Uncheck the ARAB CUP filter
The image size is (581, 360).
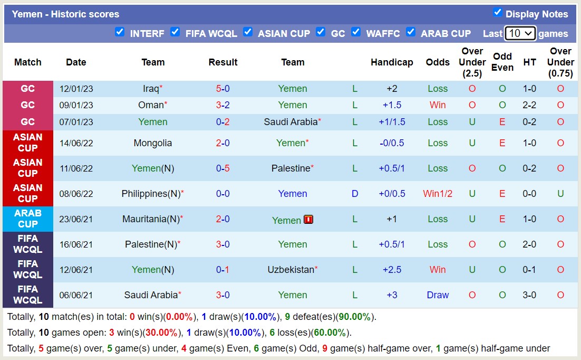pos(411,32)
